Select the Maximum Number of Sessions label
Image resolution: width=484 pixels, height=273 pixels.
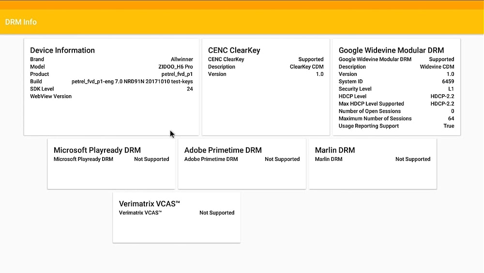pos(375,118)
